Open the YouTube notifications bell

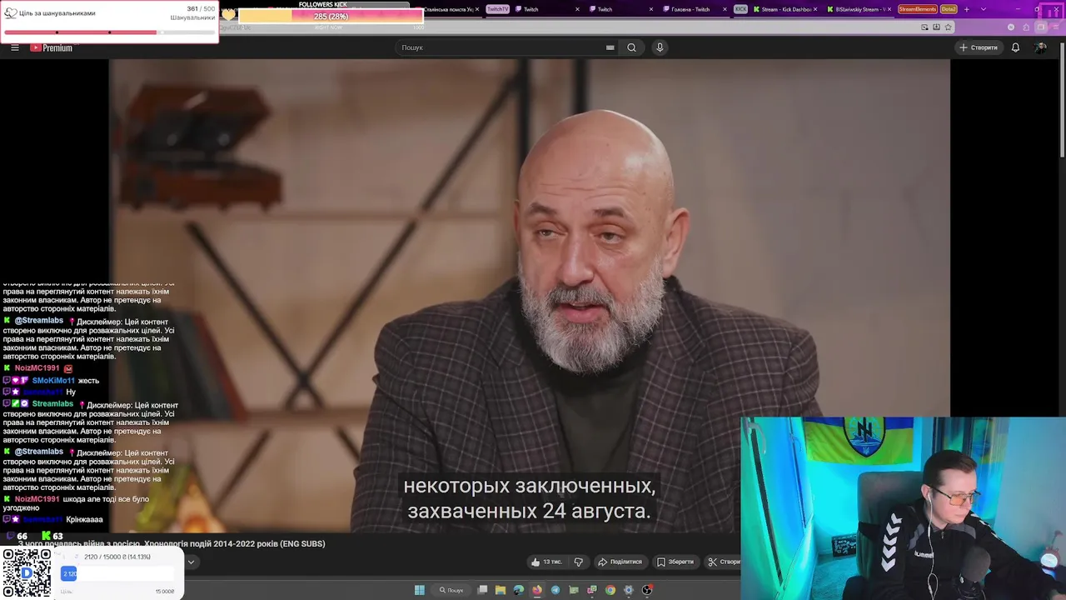click(x=1015, y=47)
